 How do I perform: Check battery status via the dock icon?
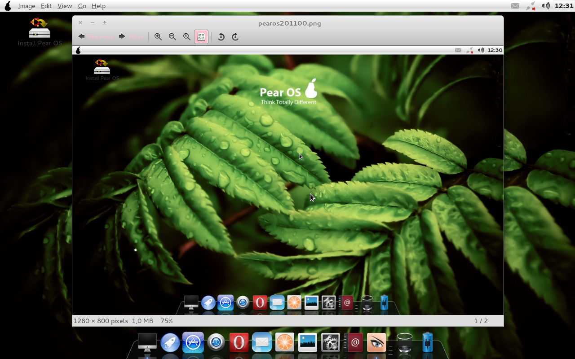pos(426,342)
